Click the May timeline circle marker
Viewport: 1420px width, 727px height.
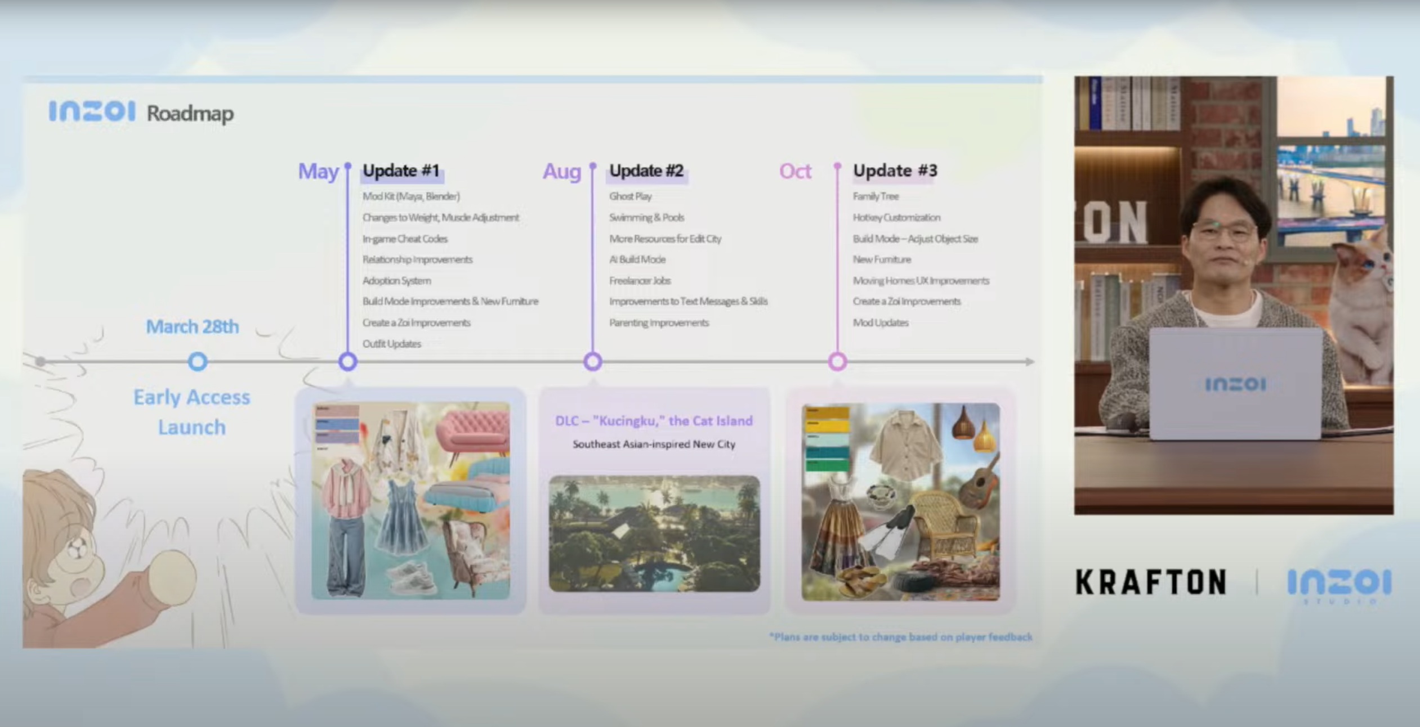tap(348, 361)
